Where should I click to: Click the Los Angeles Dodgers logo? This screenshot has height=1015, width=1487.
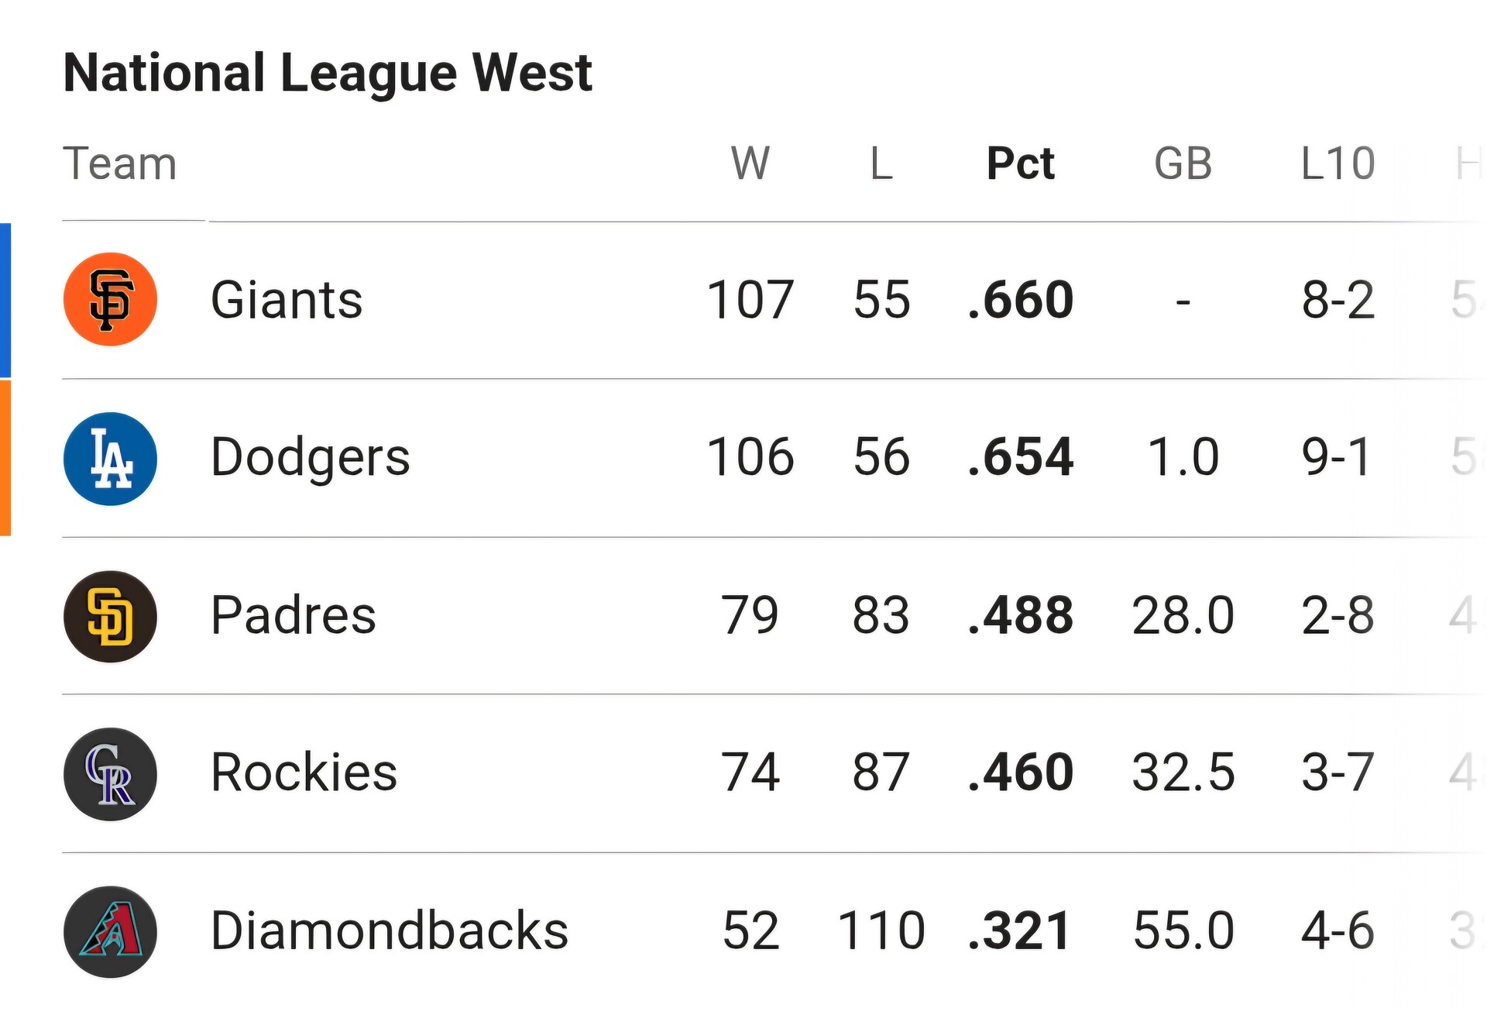pyautogui.click(x=110, y=459)
